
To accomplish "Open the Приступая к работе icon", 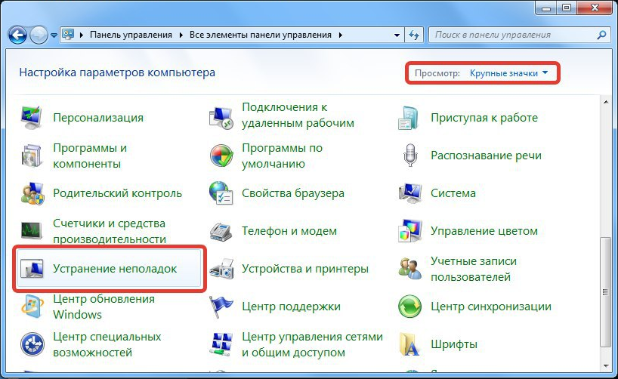I will pyautogui.click(x=409, y=118).
